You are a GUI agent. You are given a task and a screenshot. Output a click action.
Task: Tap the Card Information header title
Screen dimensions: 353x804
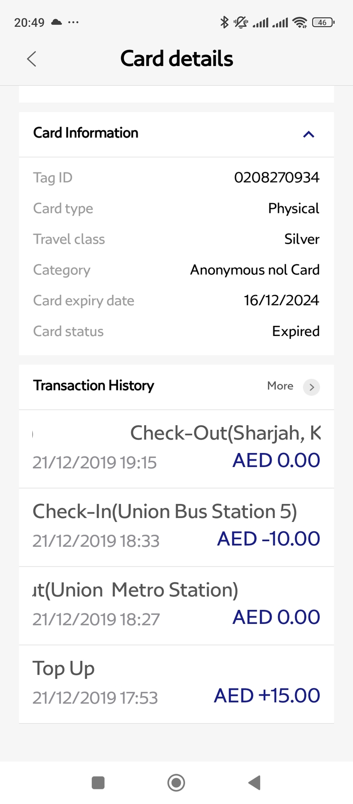tap(86, 133)
